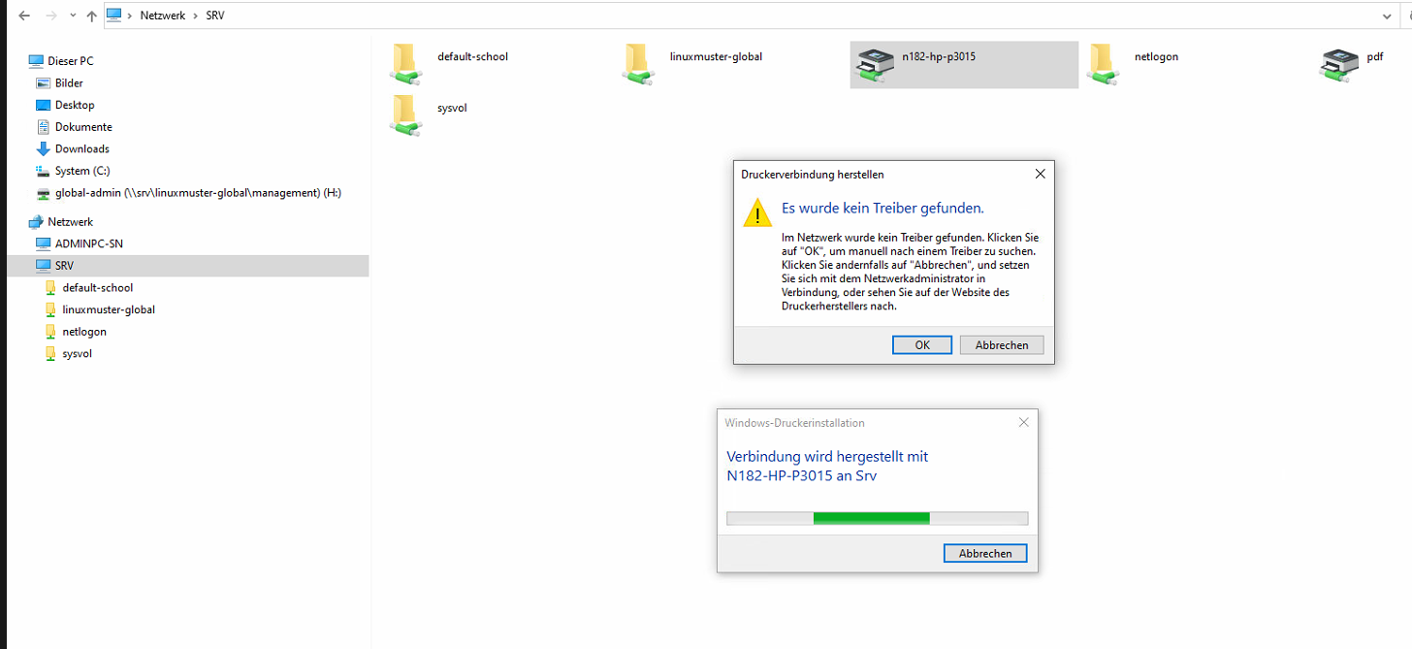
Task: Select SRV in the navigation tree
Action: (x=187, y=266)
